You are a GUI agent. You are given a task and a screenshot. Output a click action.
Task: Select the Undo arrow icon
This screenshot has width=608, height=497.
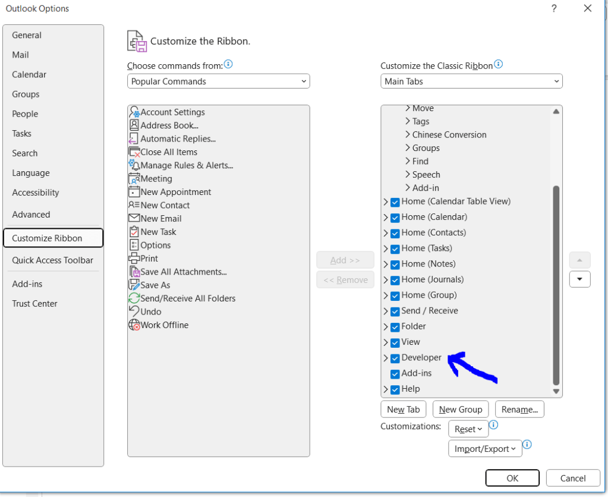(134, 312)
